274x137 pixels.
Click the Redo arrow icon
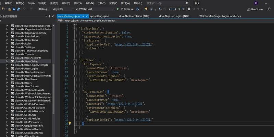coord(32,9)
